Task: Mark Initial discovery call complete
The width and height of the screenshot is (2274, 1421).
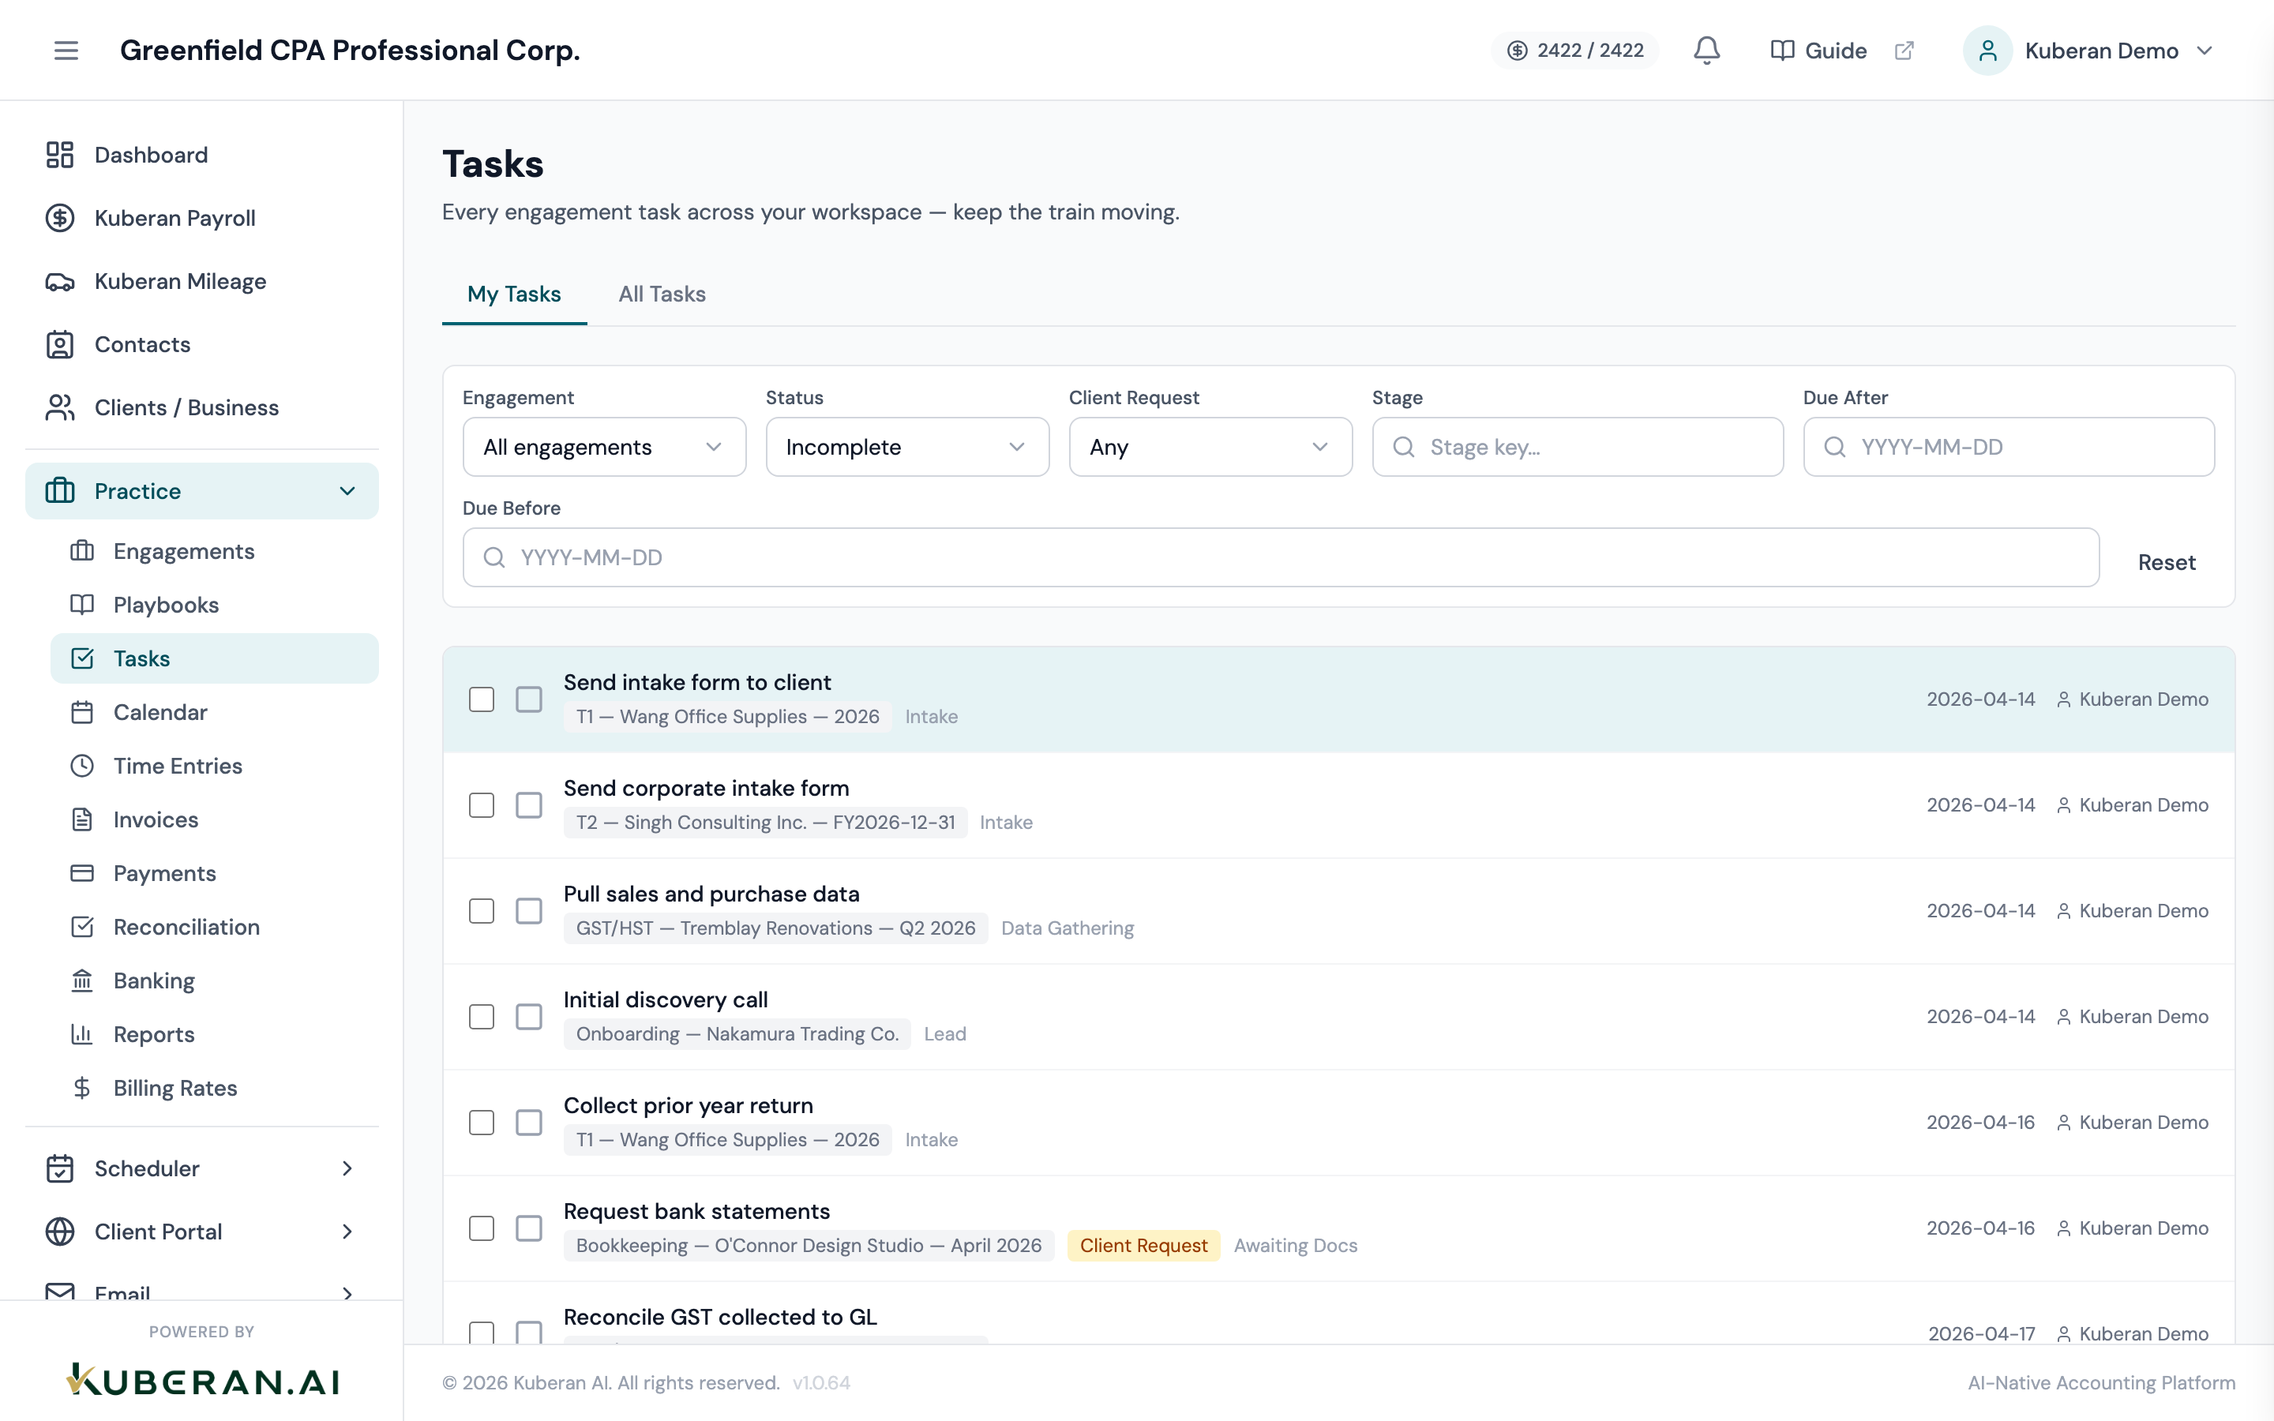Action: coord(529,1017)
